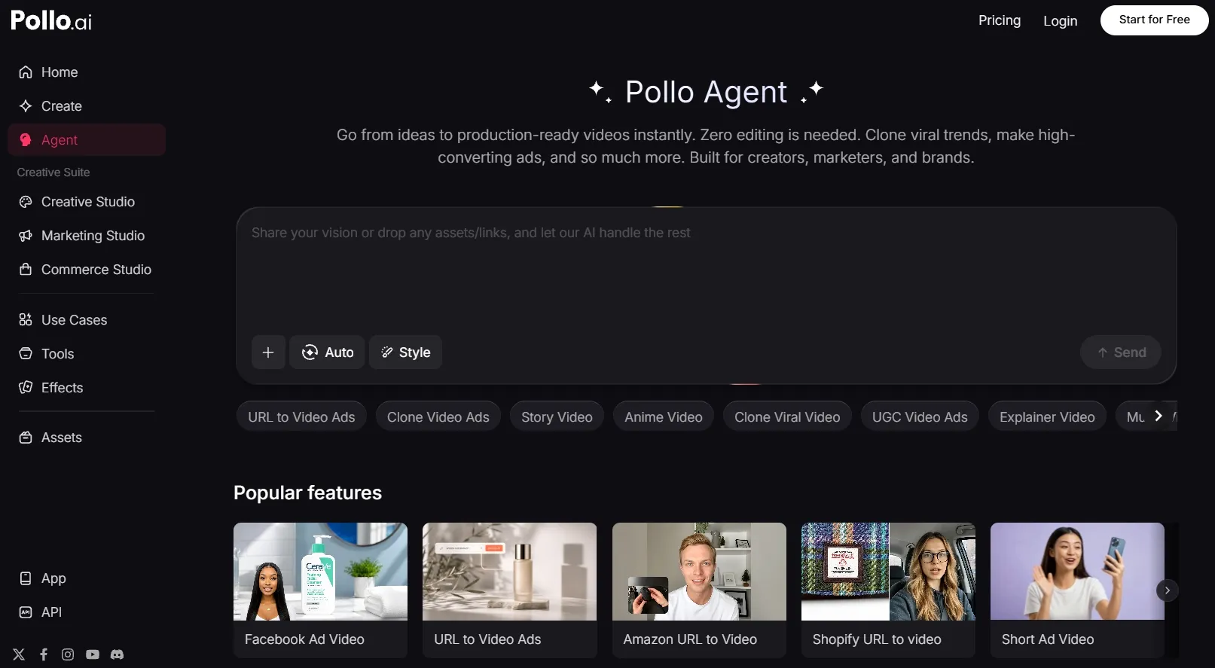This screenshot has height=668, width=1215.
Task: Click the Effects cards icon
Action: 26,388
